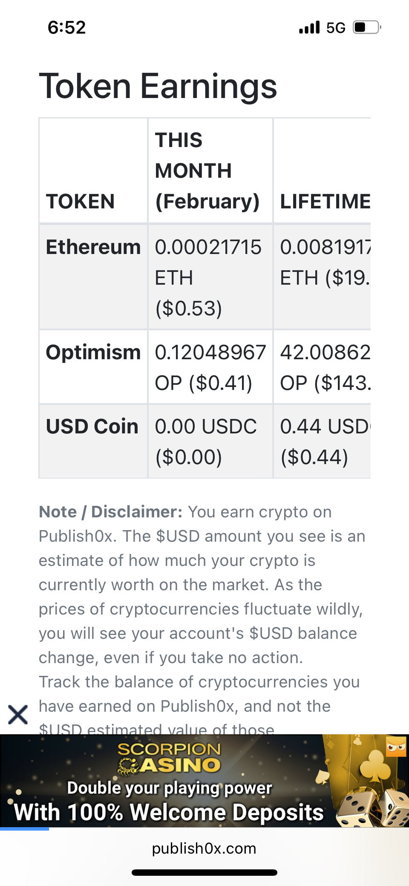Dismiss the ad with the X icon
This screenshot has height=886, width=409.
click(18, 715)
